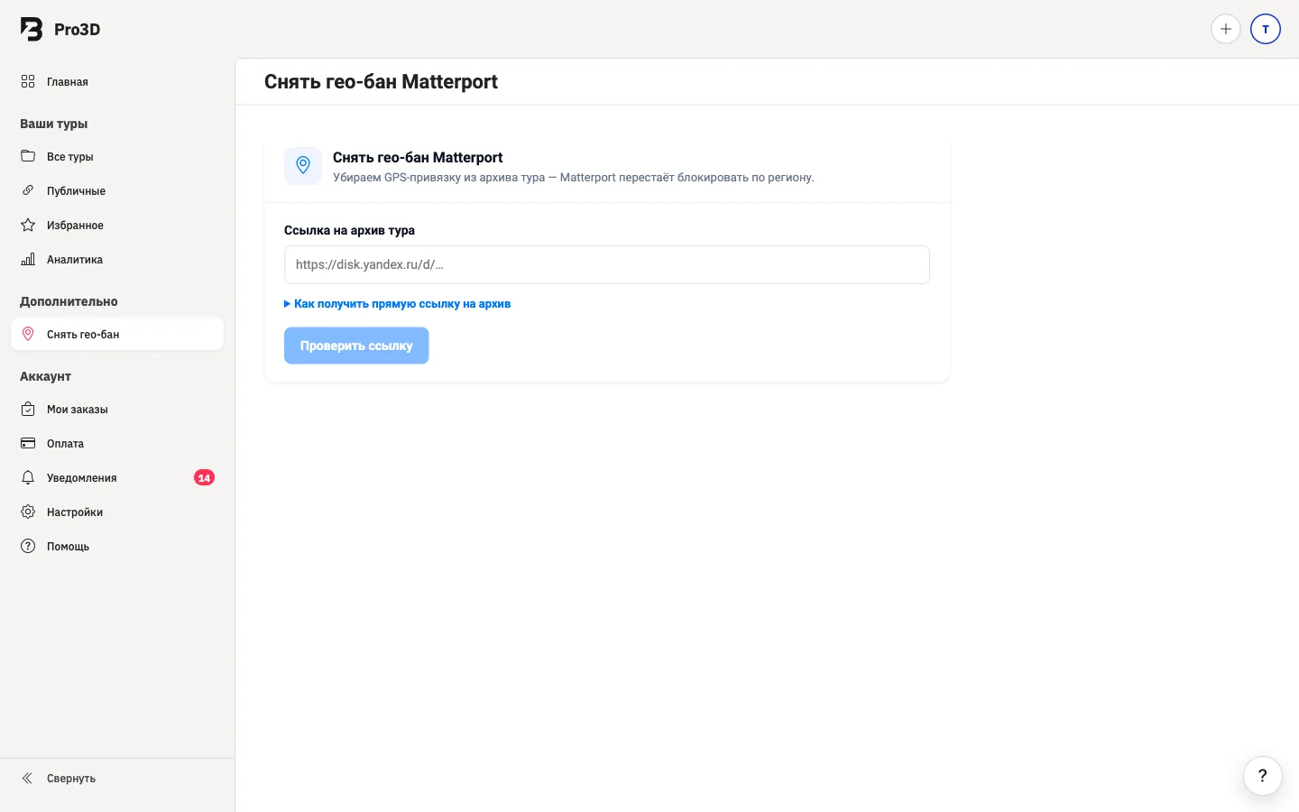1299x812 pixels.
Task: Click the Убираем GPS-привязку description text
Action: tap(574, 178)
